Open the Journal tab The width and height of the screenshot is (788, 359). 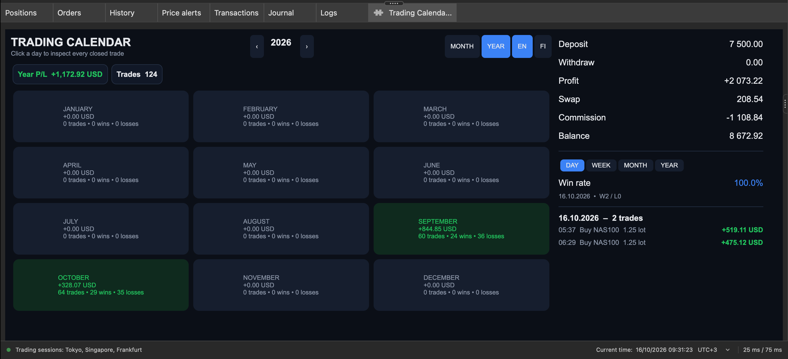pos(290,13)
